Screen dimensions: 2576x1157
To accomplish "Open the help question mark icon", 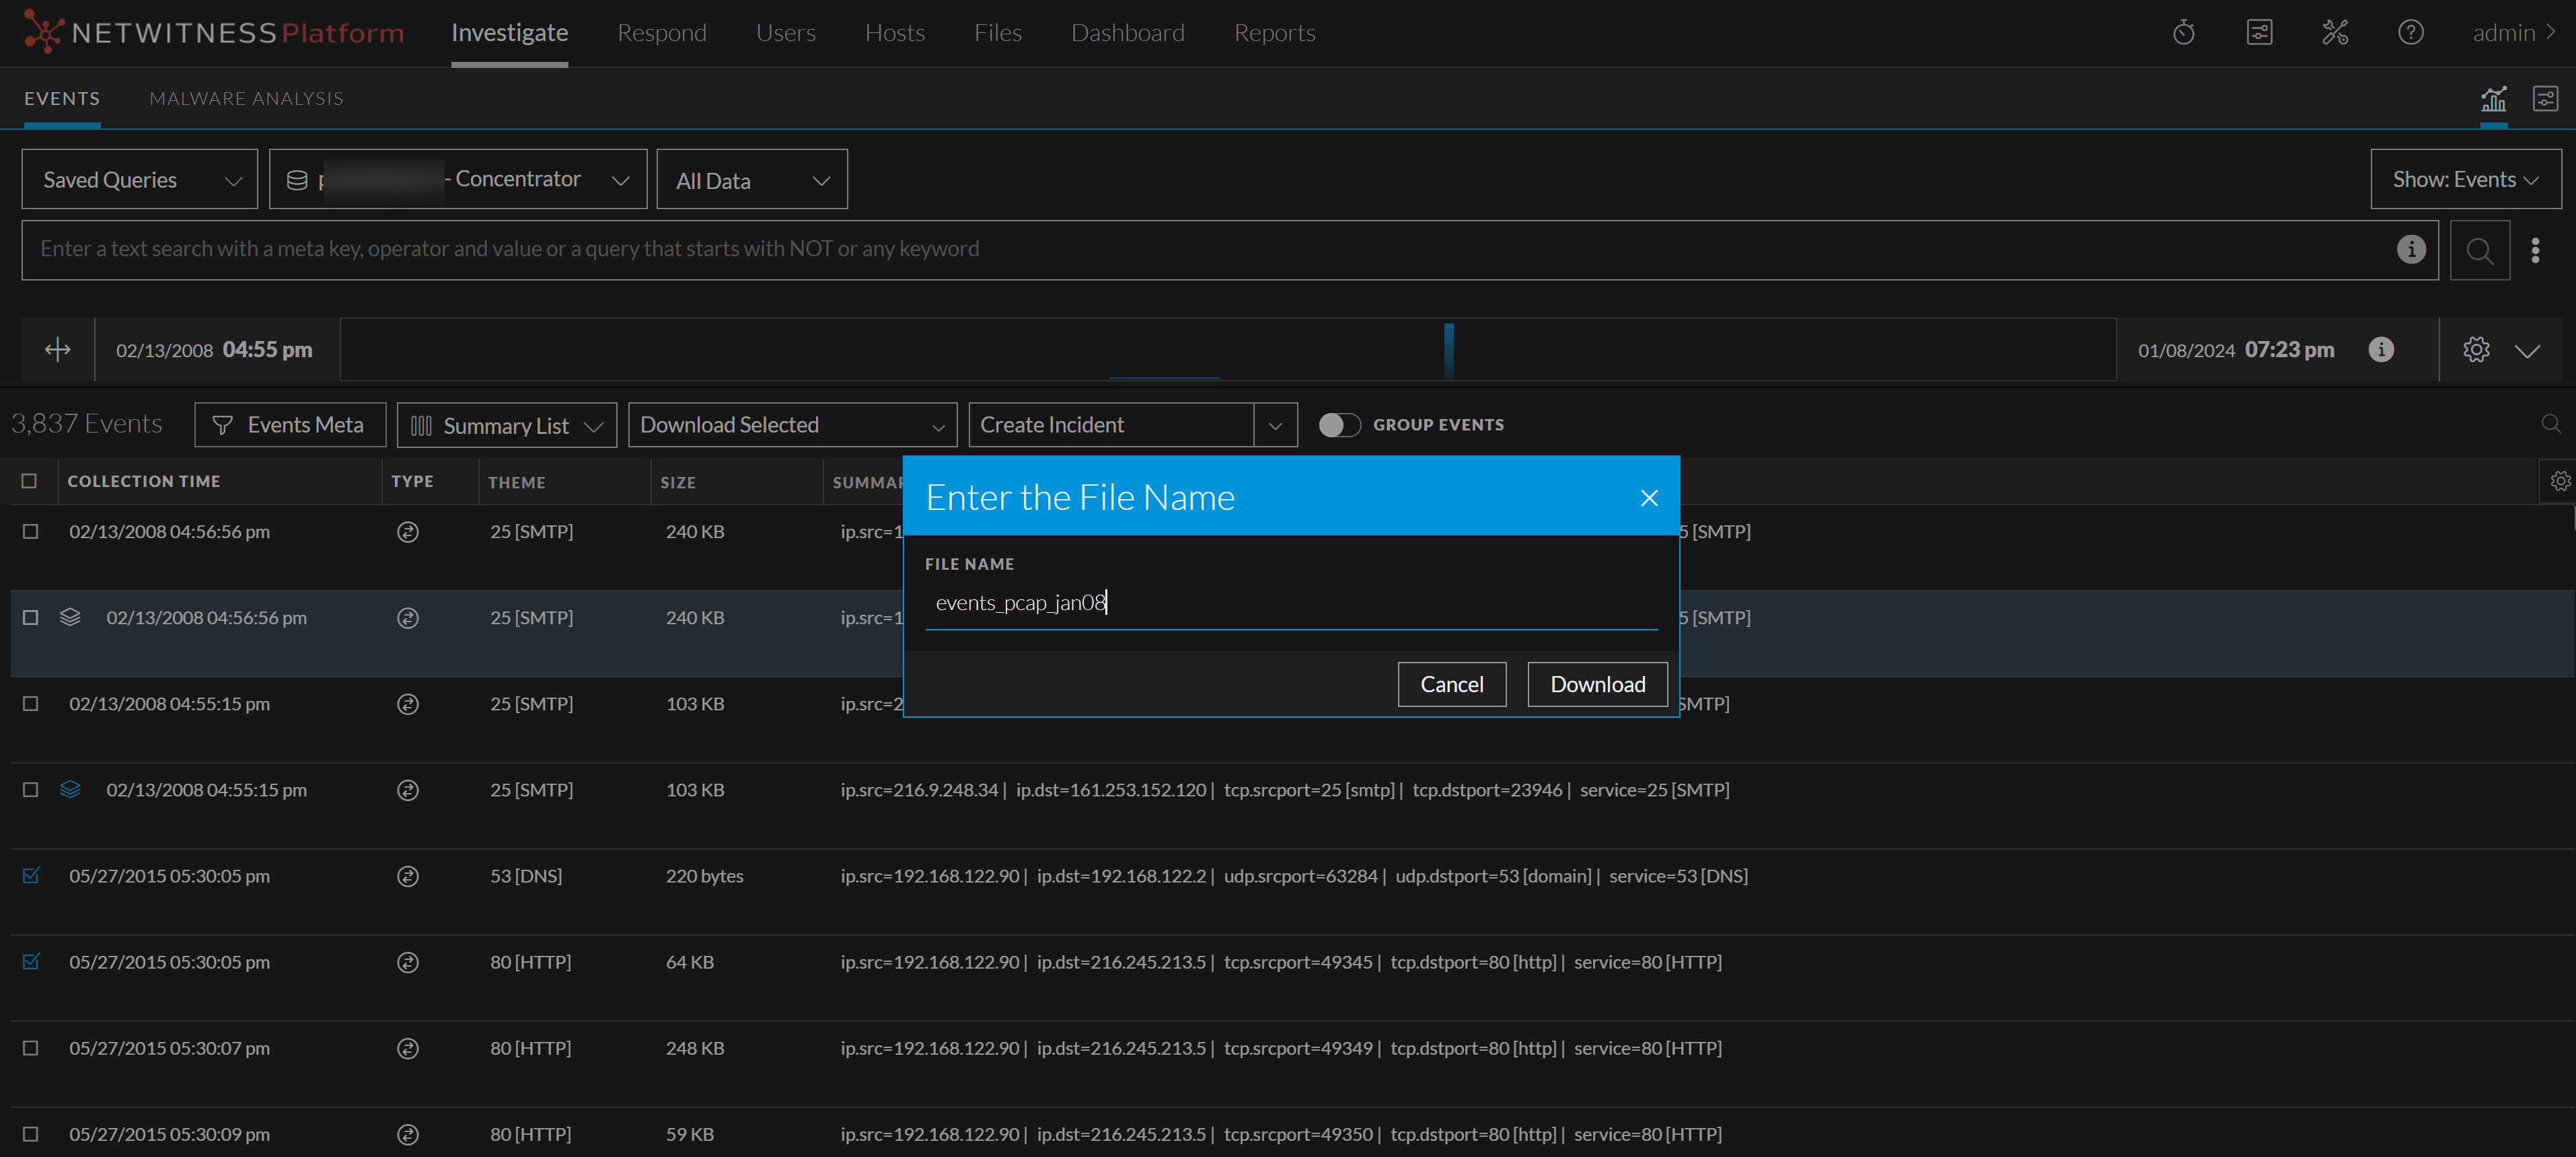I will pyautogui.click(x=2410, y=33).
